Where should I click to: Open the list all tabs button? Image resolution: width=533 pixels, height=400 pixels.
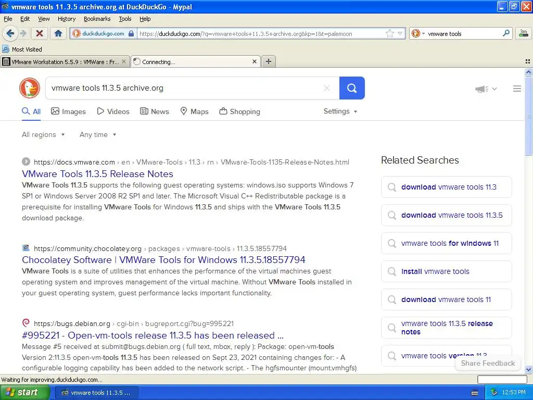point(528,61)
